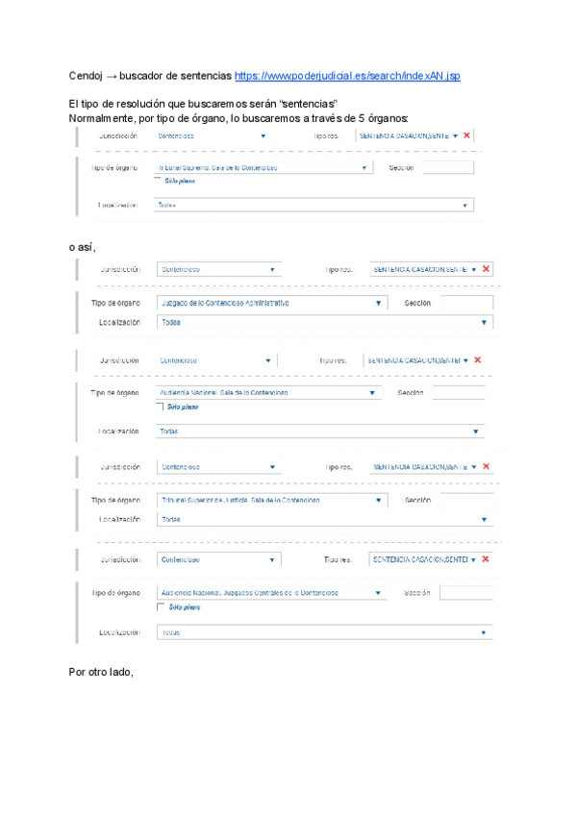Enable 'Sólo pleno' under Audiencia Nacional Sala de lo Contencioso

coord(161,407)
